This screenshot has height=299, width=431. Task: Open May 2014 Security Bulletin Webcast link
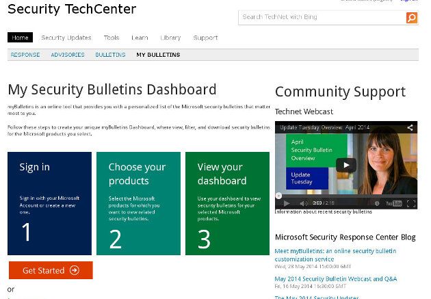click(335, 279)
